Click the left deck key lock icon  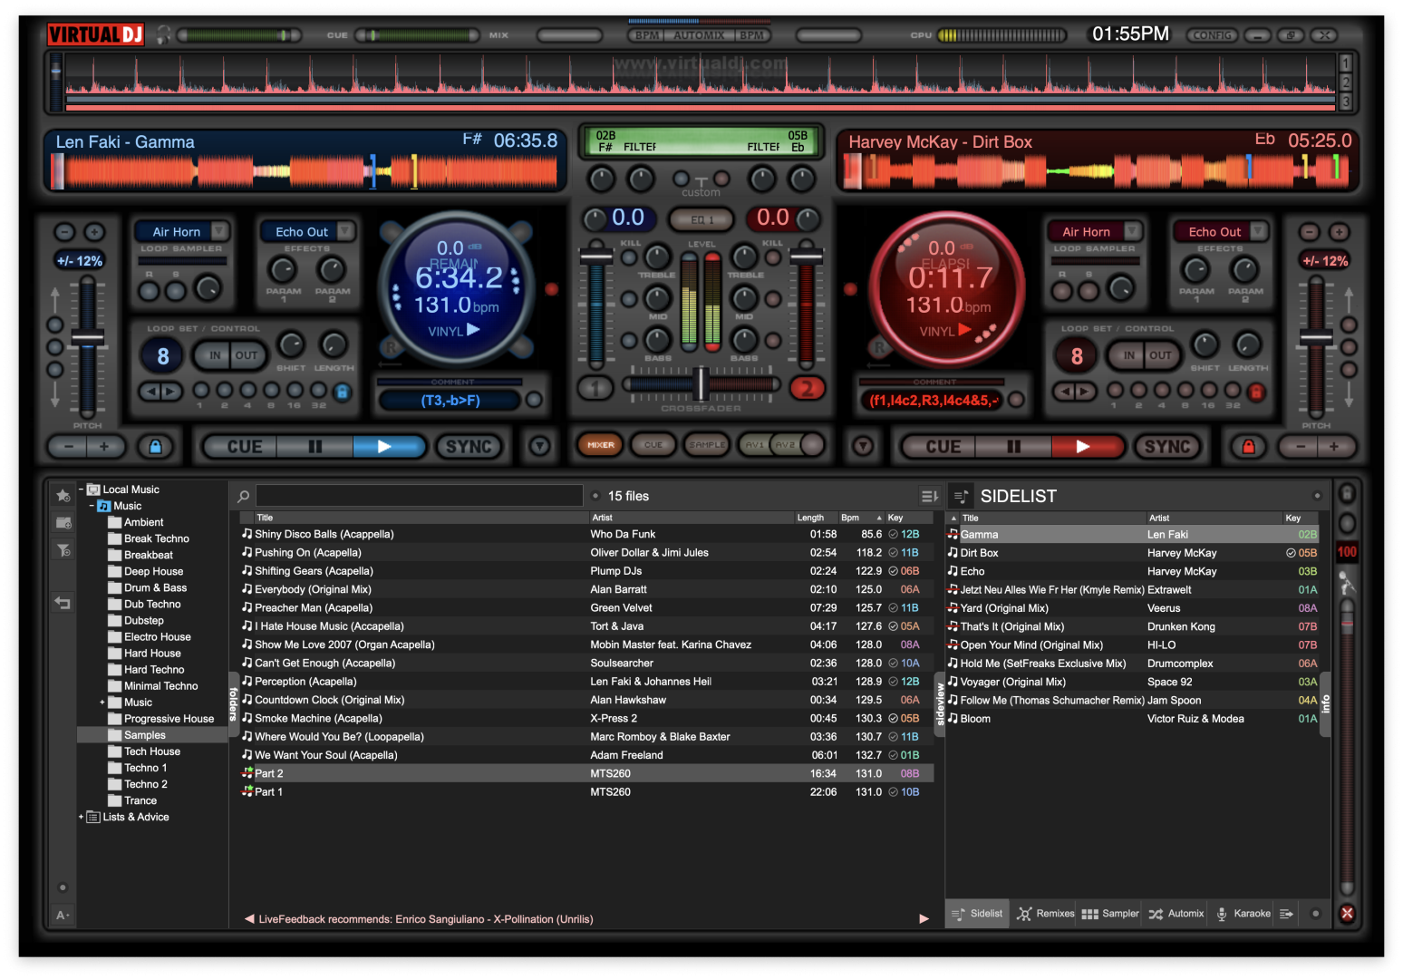155,446
